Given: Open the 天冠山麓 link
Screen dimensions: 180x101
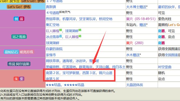Looking at the screenshot, I should 102,67.
